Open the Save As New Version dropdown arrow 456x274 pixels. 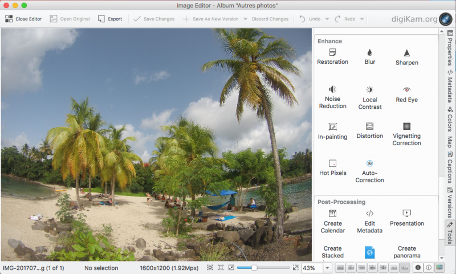point(245,19)
